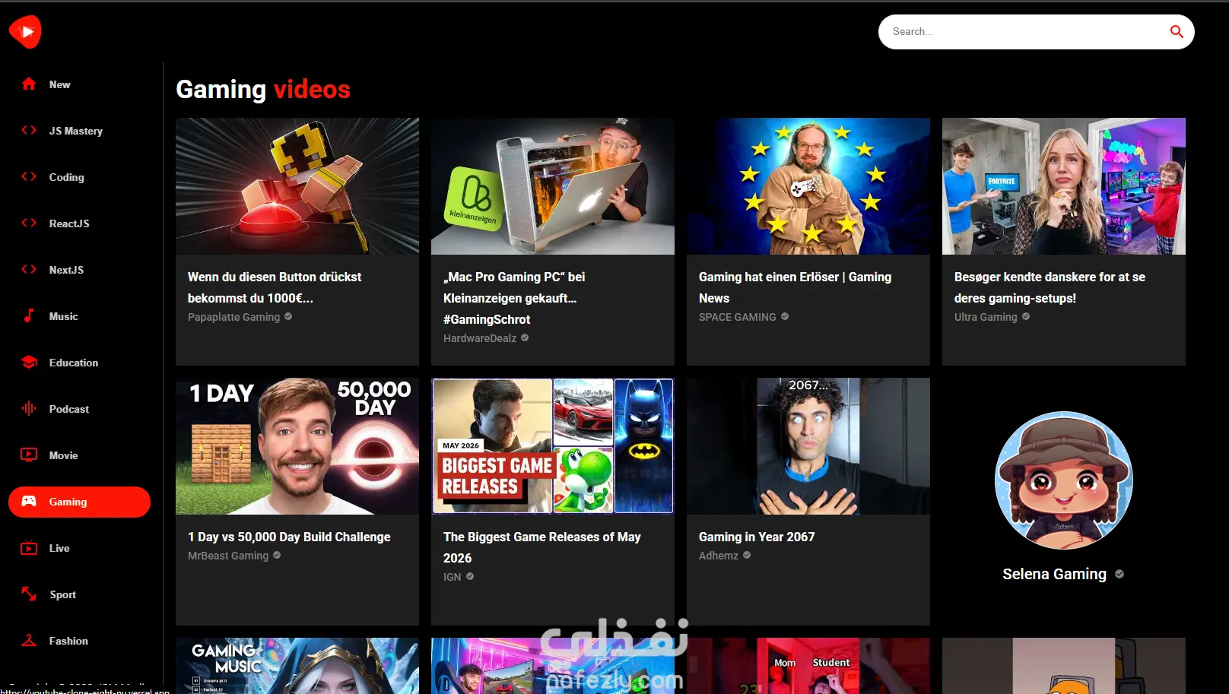The image size is (1229, 694).
Task: Click verified check beside IGN
Action: (470, 577)
